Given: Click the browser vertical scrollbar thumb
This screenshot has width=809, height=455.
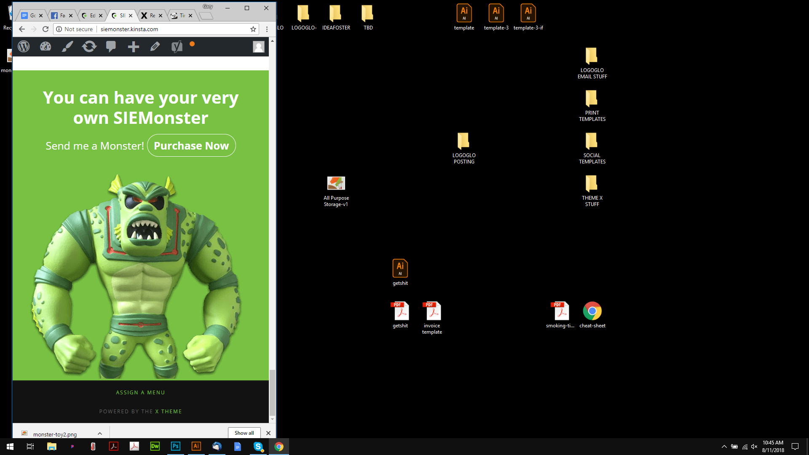Looking at the screenshot, I should click(x=272, y=392).
